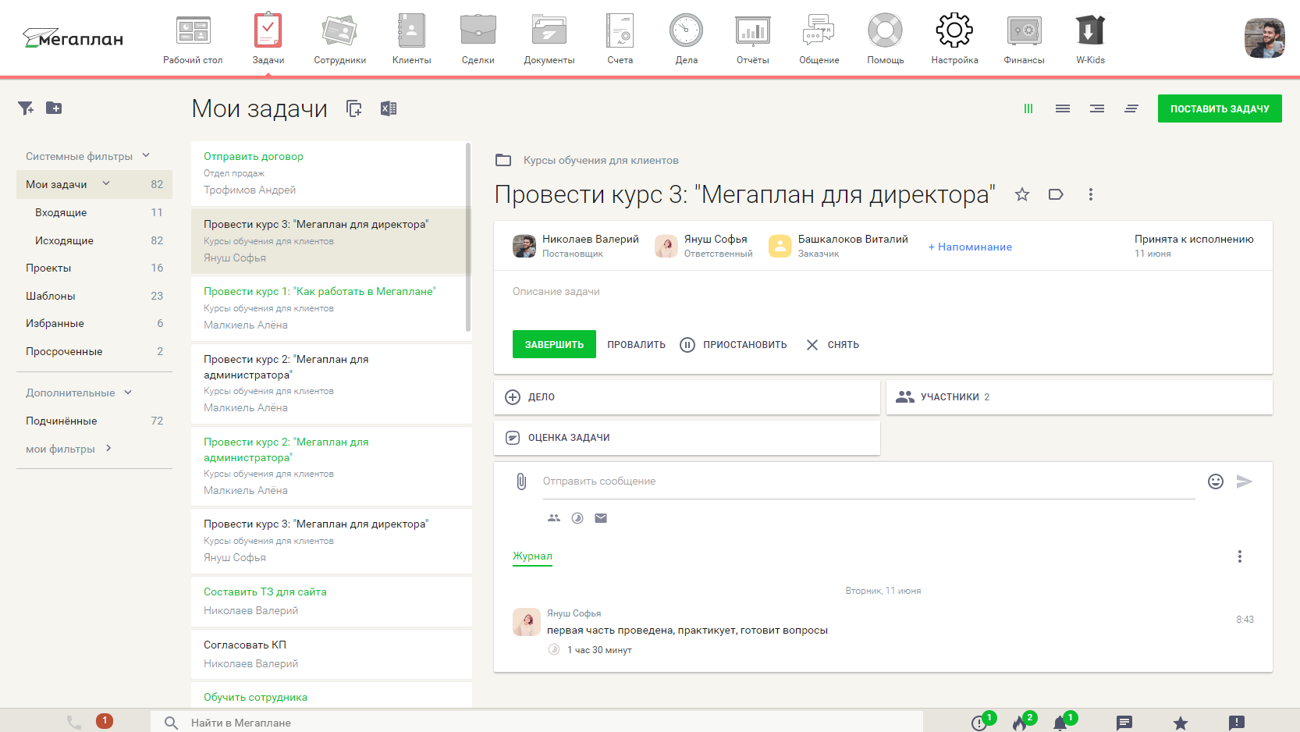The width and height of the screenshot is (1300, 732).
Task: Click the ПРОВАЛИТЬ button
Action: tap(637, 344)
